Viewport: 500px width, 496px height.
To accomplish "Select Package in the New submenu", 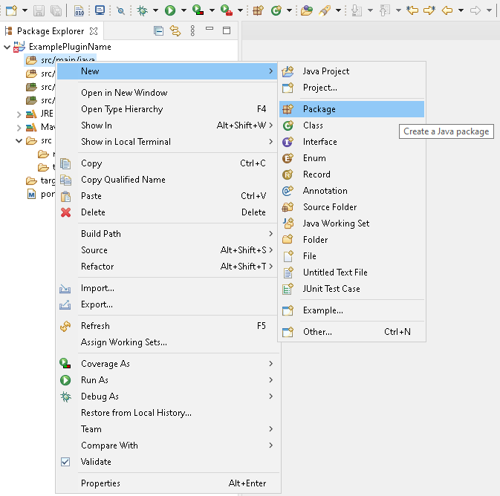I will [351, 109].
